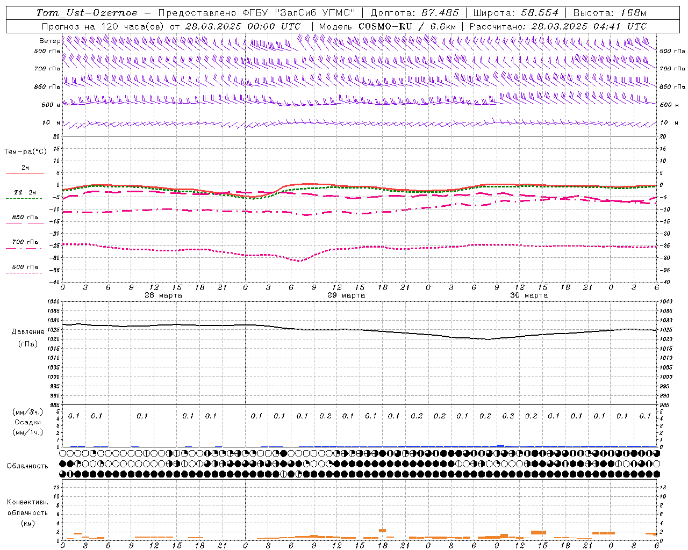Click the 'Осадки' precipitation label
The width and height of the screenshot is (688, 550).
(28, 422)
